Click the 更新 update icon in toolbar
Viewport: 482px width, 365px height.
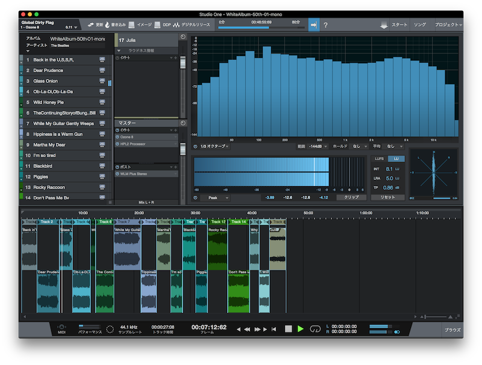tap(91, 25)
